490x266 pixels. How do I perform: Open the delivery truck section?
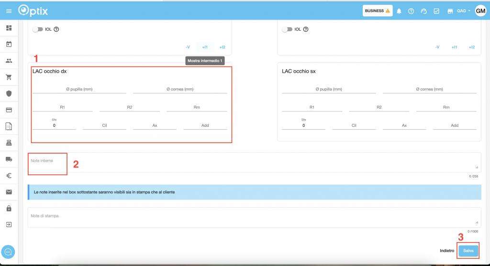(x=9, y=159)
